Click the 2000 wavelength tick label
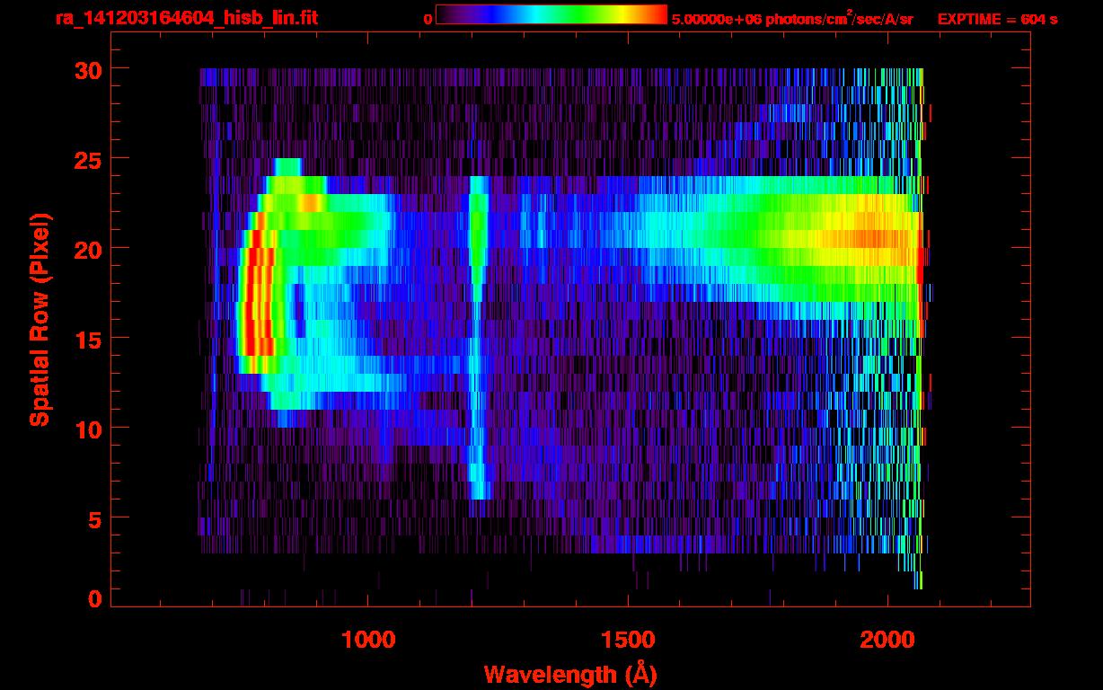The width and height of the screenshot is (1103, 690). tap(887, 639)
